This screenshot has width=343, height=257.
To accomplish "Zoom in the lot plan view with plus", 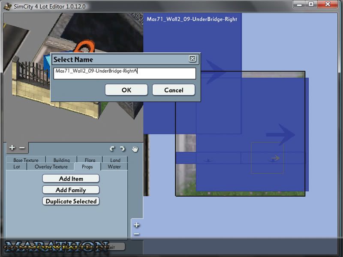I will [137, 225].
